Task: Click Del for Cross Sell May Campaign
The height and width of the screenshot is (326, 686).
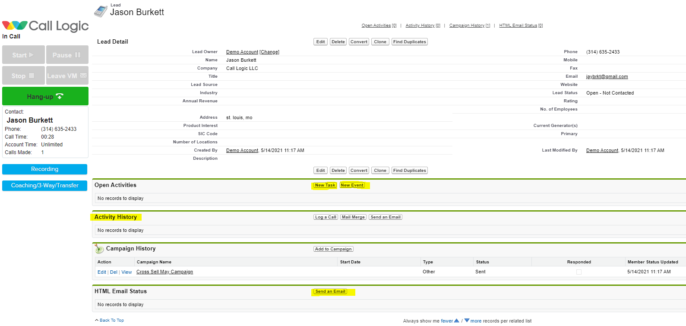Action: [114, 272]
